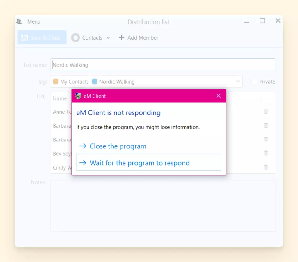The height and width of the screenshot is (262, 298).
Task: Click the Add Member button
Action: point(139,37)
